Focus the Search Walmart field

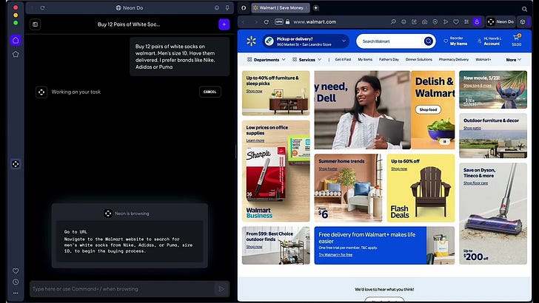(x=392, y=41)
